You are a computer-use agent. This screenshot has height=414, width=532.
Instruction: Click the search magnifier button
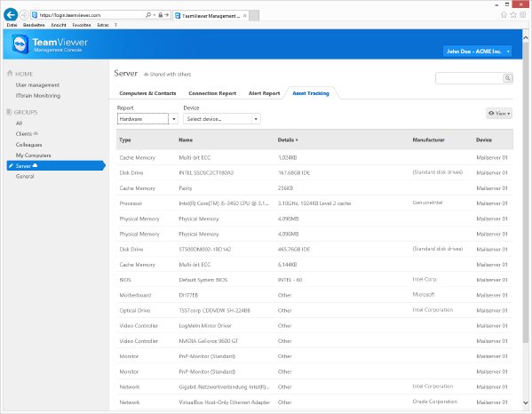[507, 78]
